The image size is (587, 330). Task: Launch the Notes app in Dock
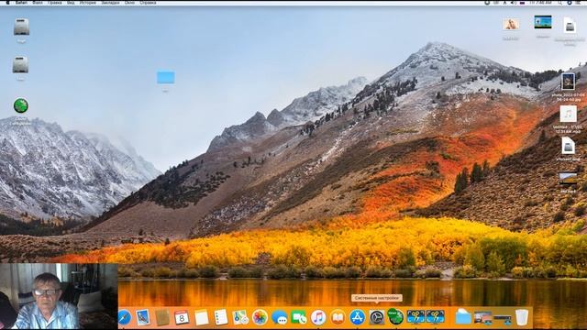tap(202, 317)
